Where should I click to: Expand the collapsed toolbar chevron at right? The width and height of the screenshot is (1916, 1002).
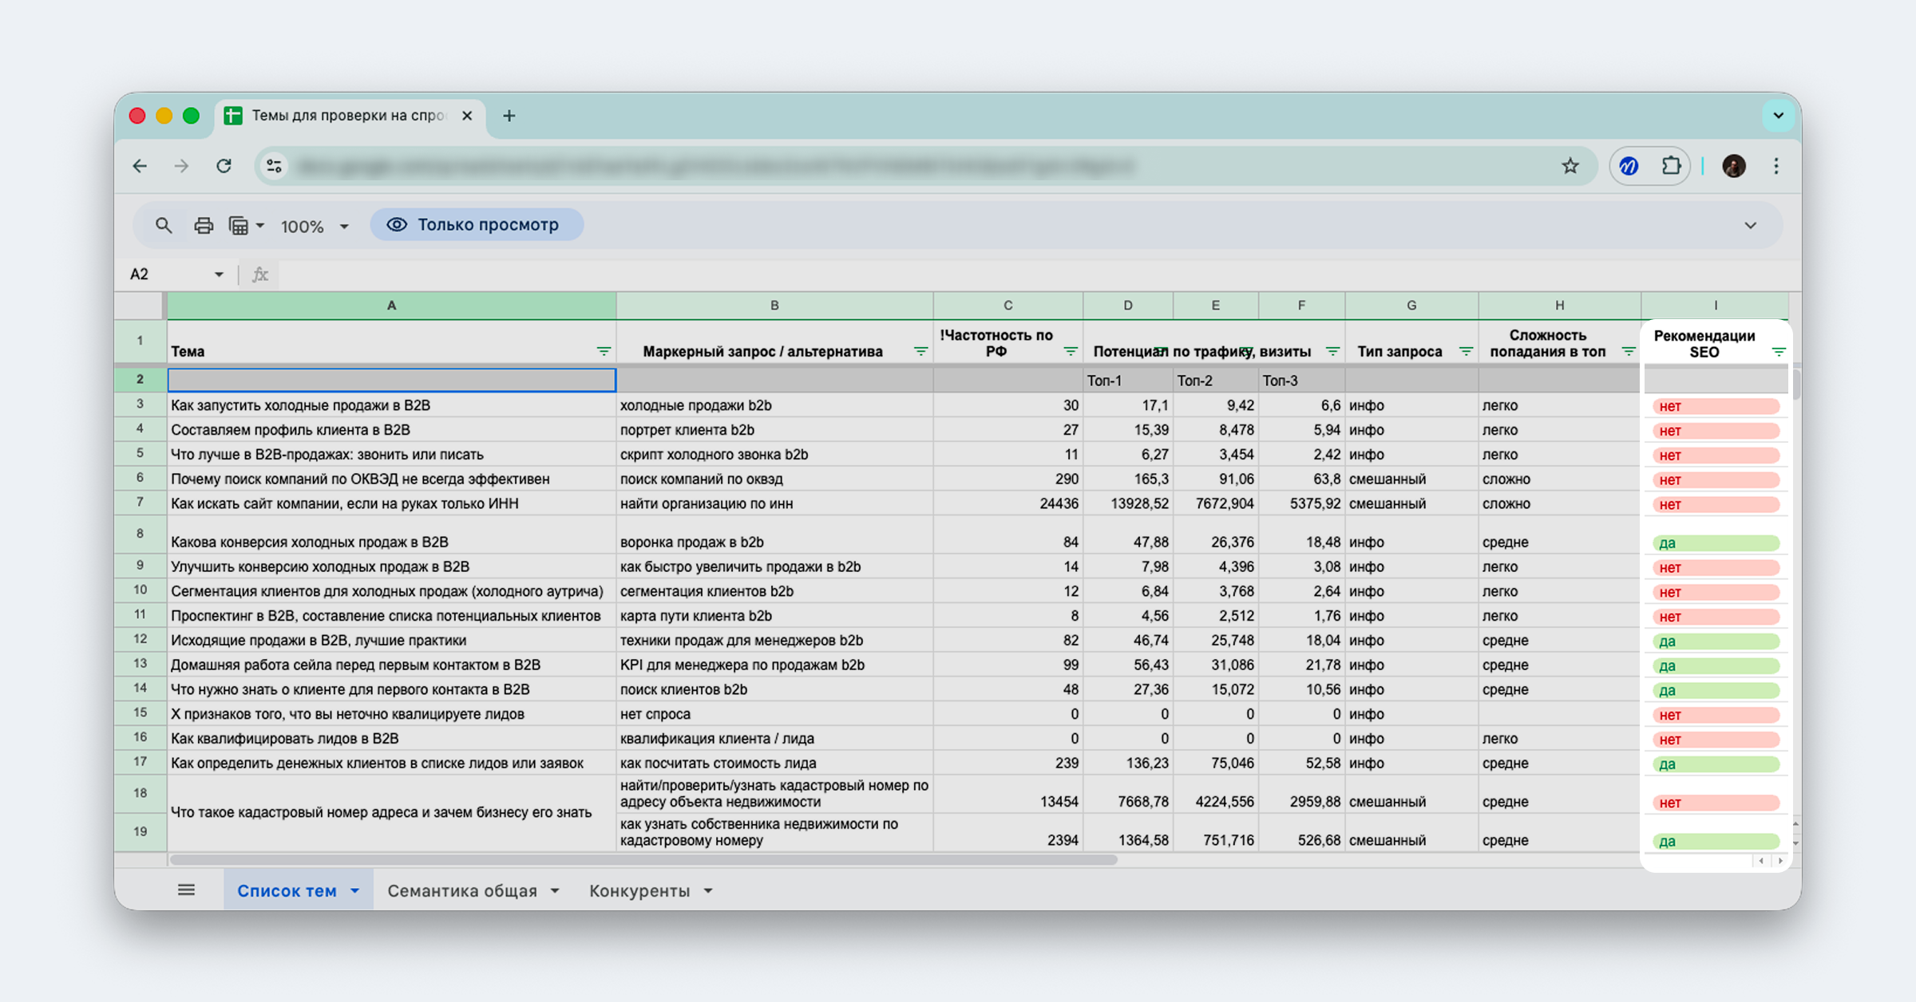point(1750,226)
